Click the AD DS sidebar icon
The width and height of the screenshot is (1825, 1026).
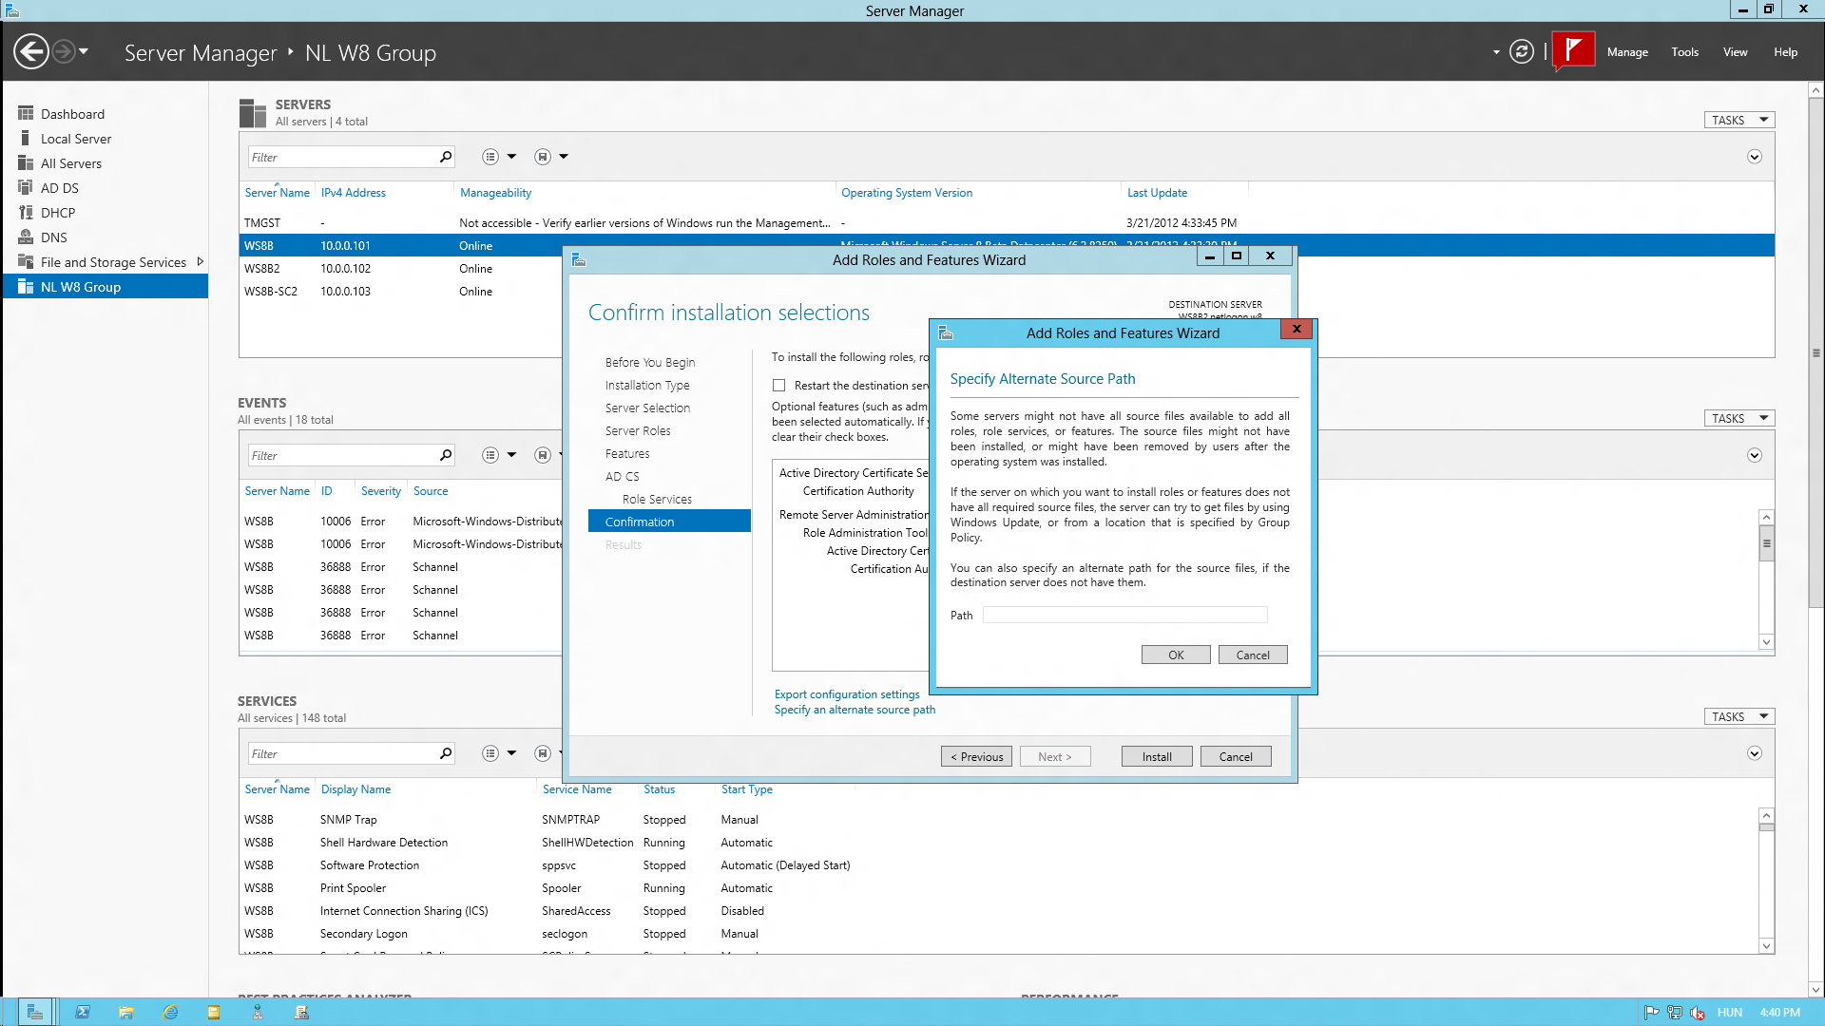tap(26, 187)
